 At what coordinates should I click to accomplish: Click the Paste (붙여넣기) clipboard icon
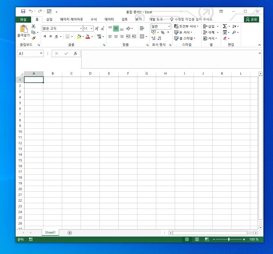point(24,29)
